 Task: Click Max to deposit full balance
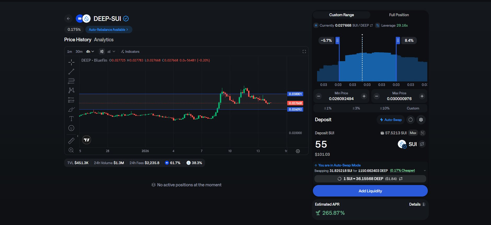(413, 133)
